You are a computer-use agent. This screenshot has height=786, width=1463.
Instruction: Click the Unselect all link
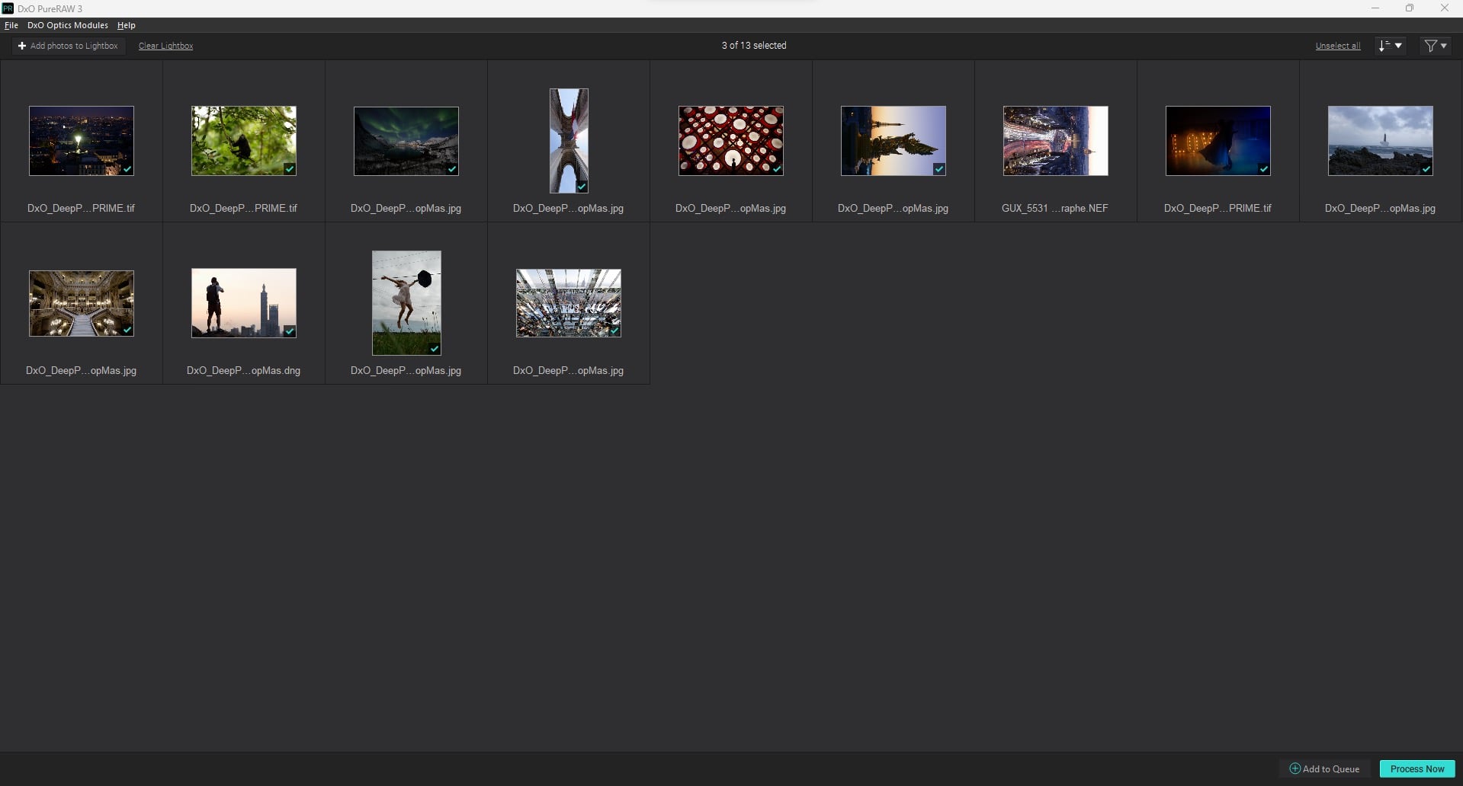coord(1337,45)
